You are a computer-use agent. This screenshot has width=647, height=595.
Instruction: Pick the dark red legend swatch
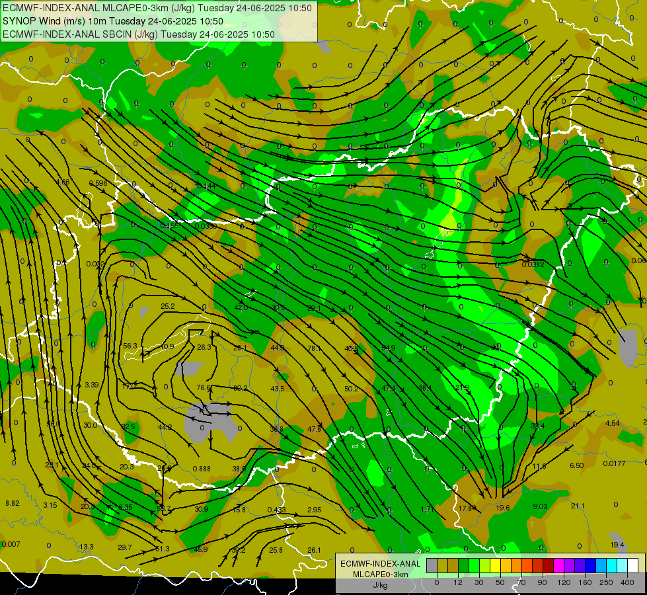coord(548,565)
